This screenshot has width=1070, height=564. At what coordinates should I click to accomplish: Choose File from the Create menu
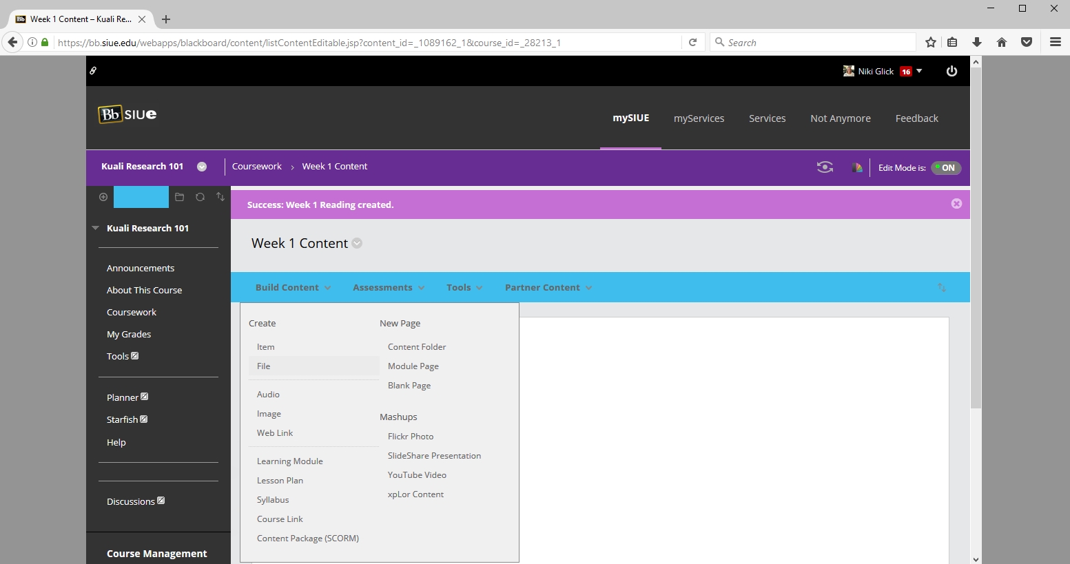[264, 366]
